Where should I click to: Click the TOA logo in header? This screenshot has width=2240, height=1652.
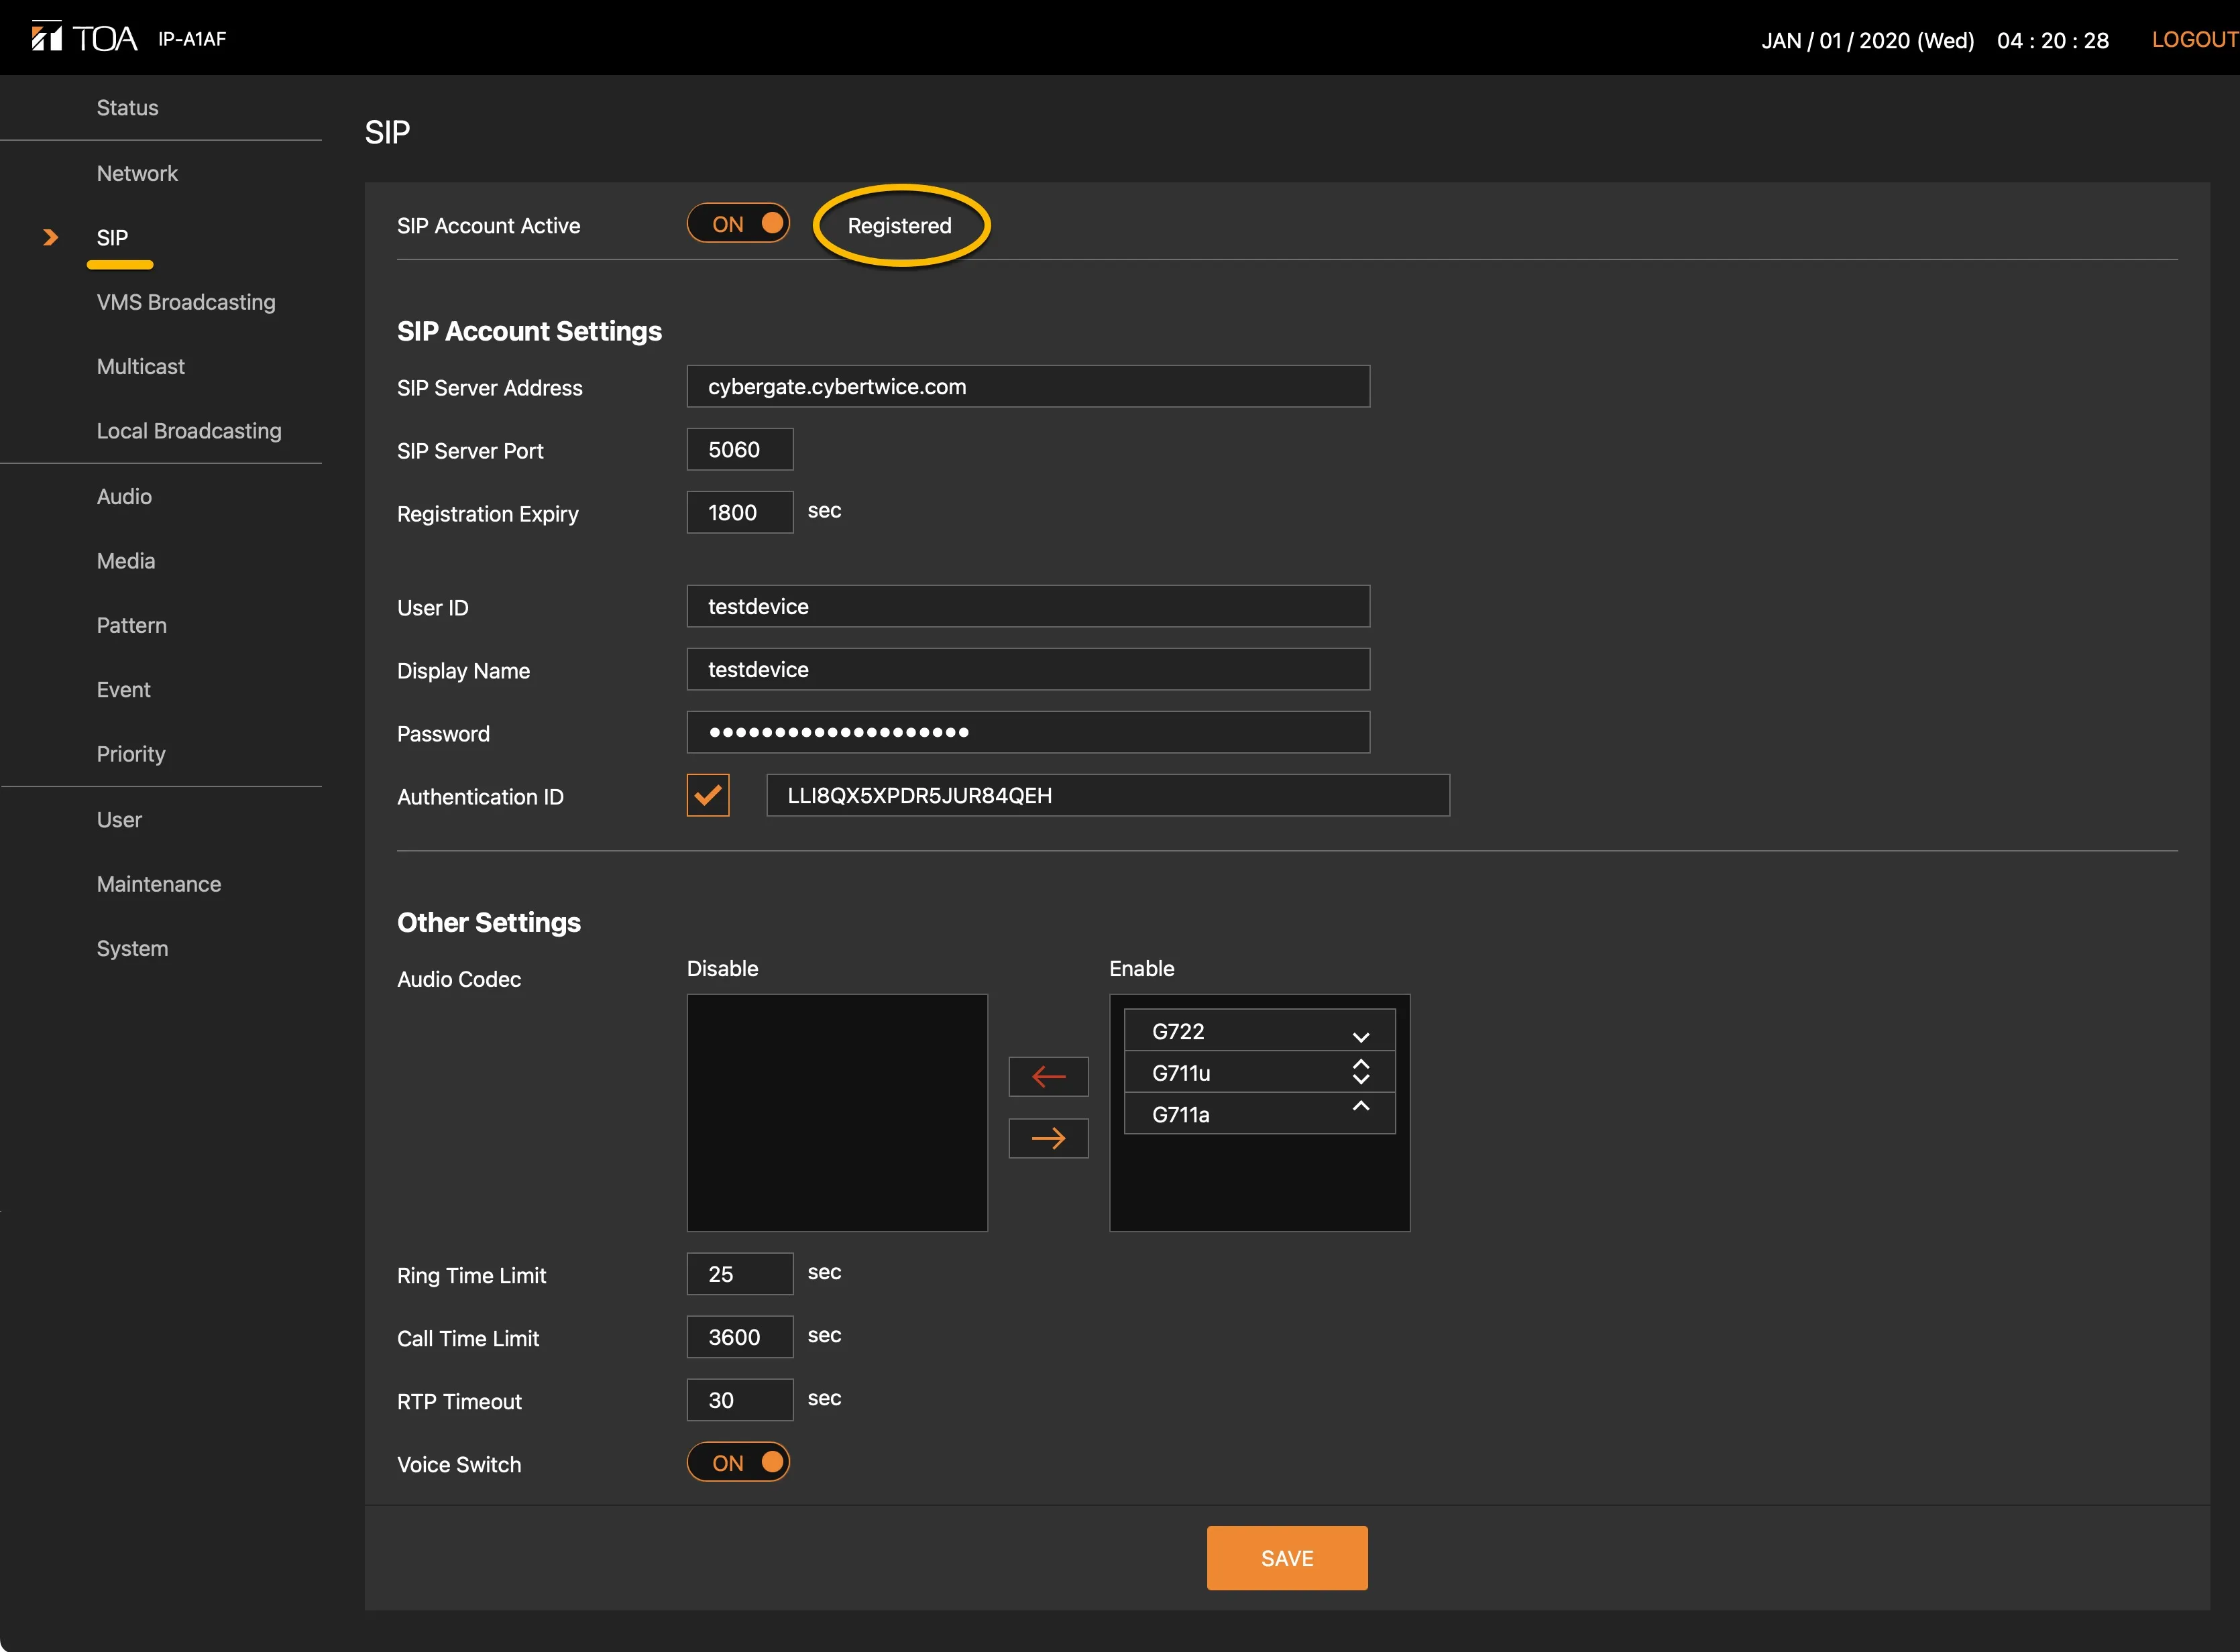click(x=84, y=38)
